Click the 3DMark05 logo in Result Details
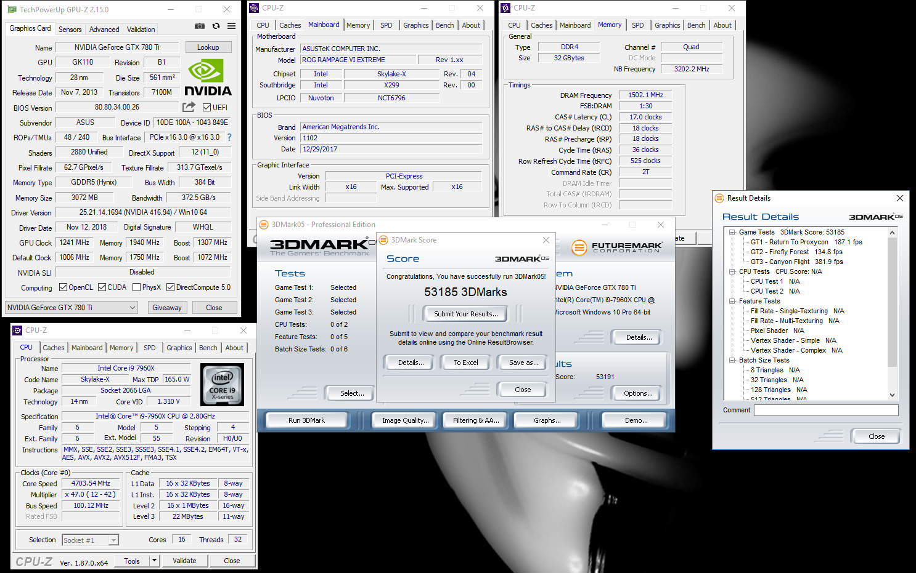This screenshot has width=916, height=573. (875, 217)
